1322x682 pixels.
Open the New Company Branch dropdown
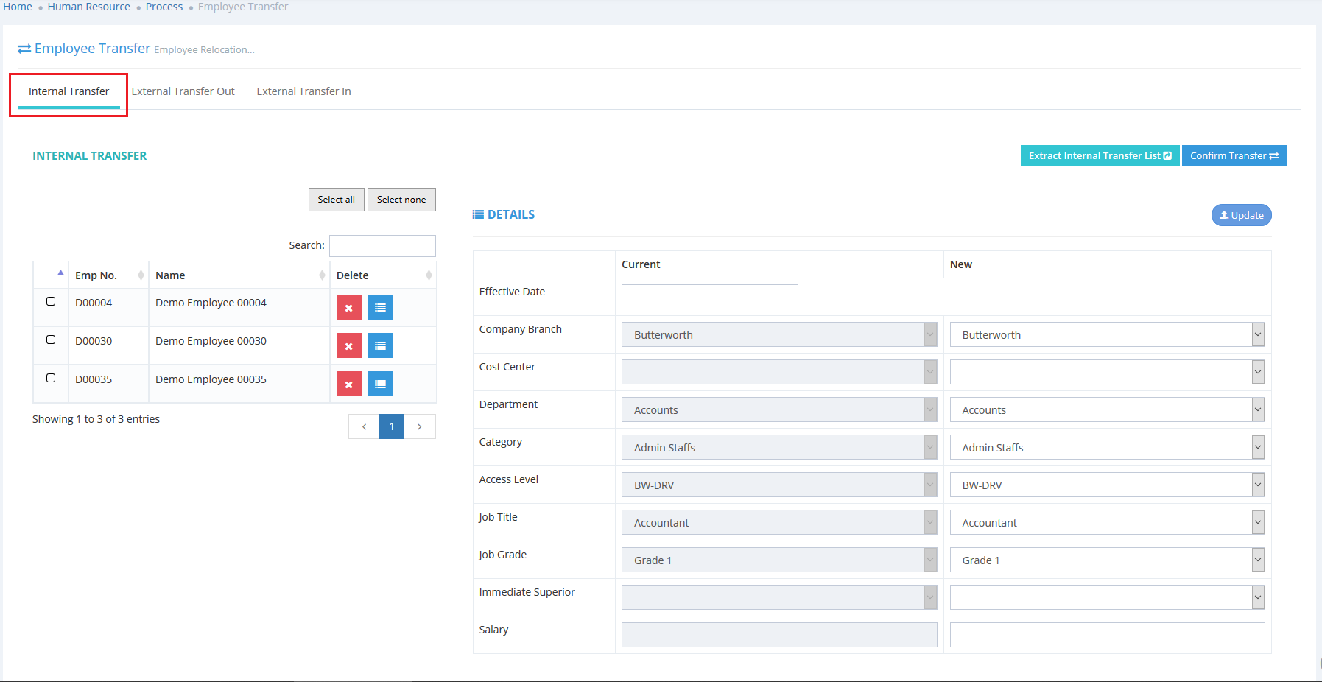1106,335
